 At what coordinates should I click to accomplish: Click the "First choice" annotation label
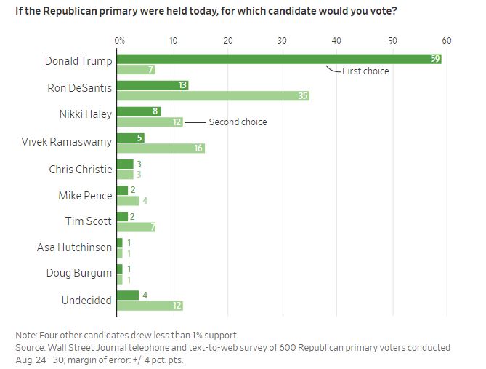(365, 71)
